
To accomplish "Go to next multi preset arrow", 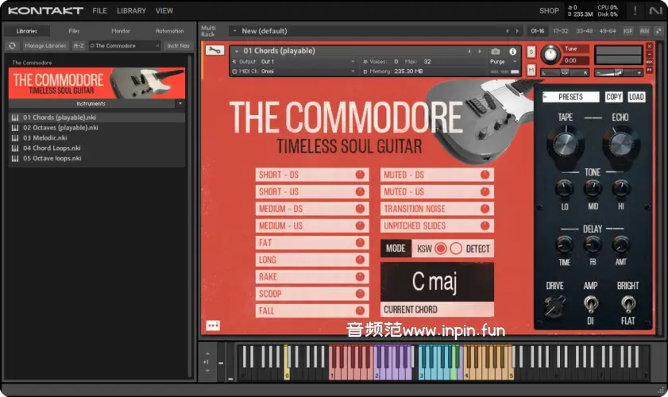I will point(517,31).
